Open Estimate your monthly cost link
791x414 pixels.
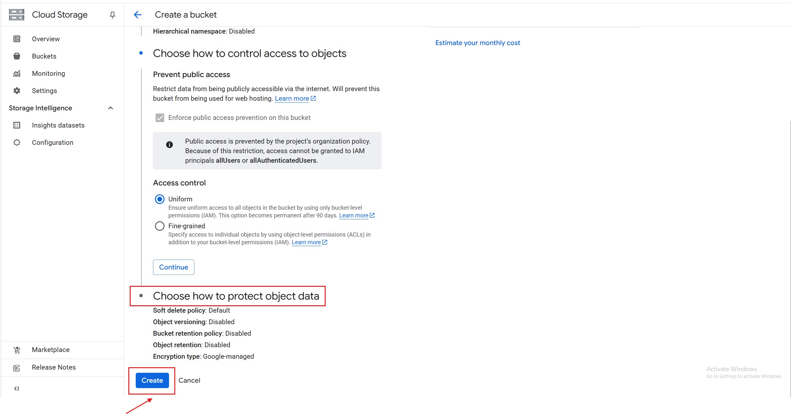[477, 43]
